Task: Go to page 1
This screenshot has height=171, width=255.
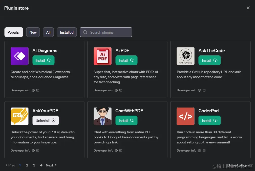Action: [x=20, y=165]
